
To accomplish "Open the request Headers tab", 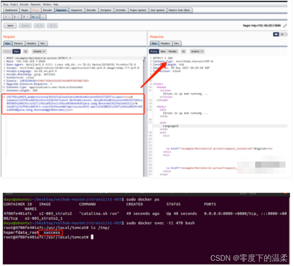I will tap(31, 43).
